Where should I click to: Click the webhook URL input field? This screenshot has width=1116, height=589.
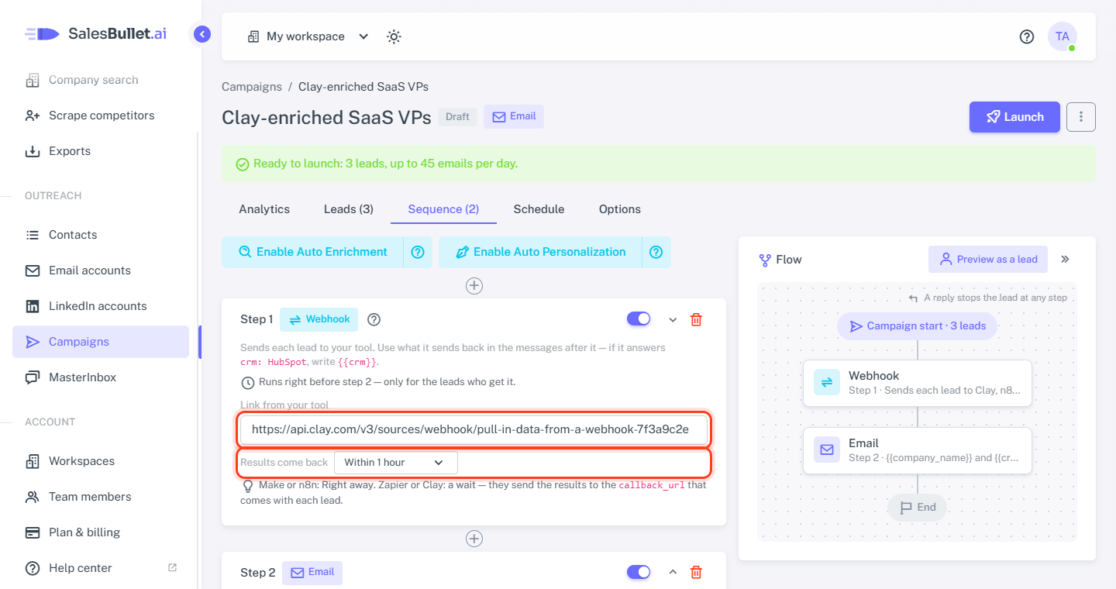point(474,429)
